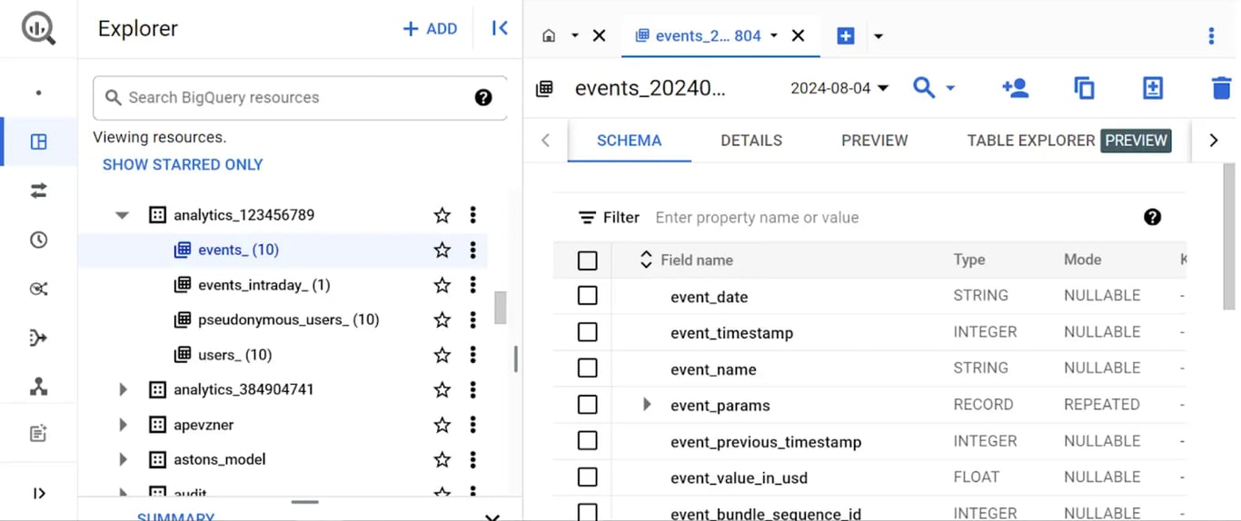Open more actions for events_ (10)

click(473, 250)
